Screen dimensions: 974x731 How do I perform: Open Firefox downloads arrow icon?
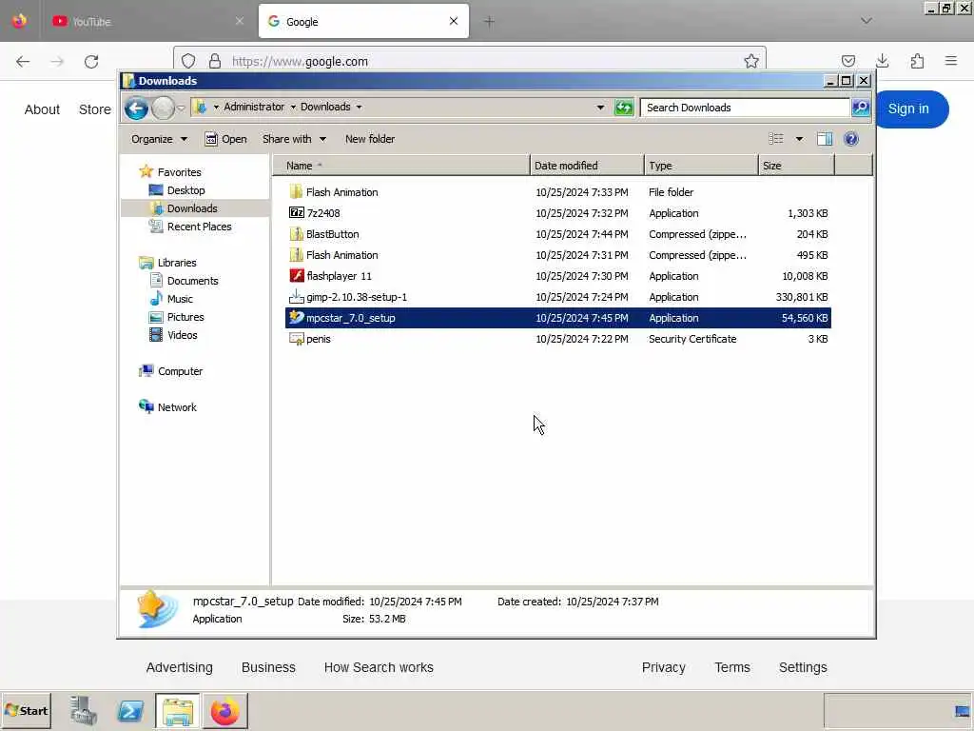882,61
